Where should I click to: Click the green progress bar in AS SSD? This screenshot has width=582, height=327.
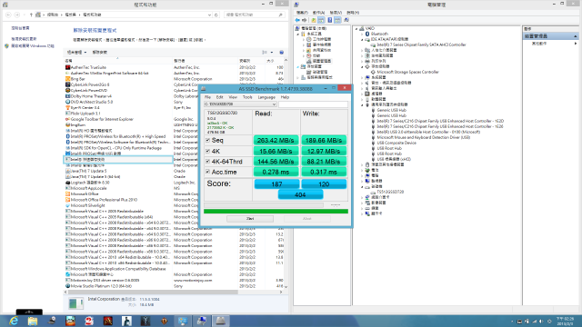point(276,212)
